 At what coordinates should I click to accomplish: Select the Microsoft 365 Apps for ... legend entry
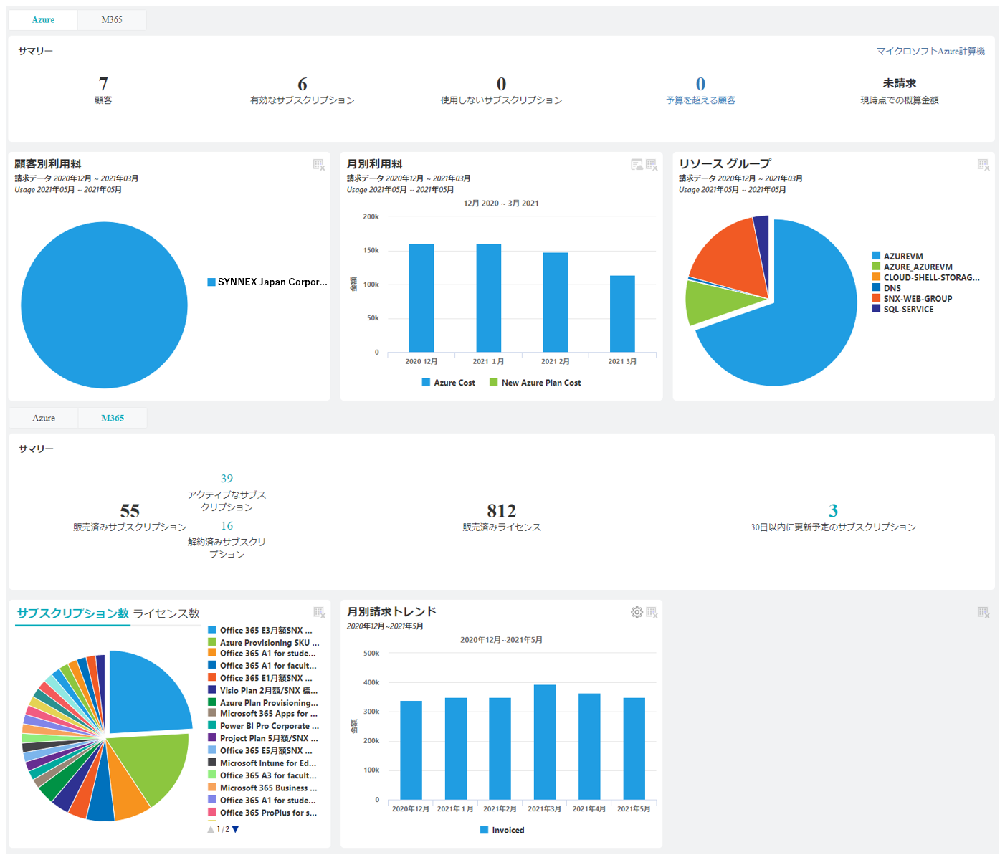[263, 714]
